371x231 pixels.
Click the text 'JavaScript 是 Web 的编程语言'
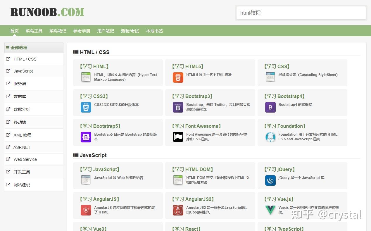(119, 178)
